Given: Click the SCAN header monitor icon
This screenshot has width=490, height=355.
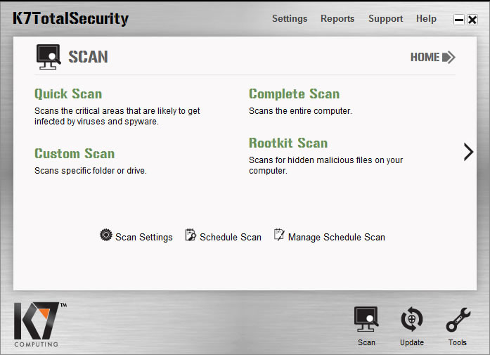Looking at the screenshot, I should [49, 57].
